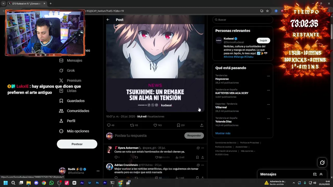
Task: Follow Kudasai with Seguir button
Action: coord(263,41)
